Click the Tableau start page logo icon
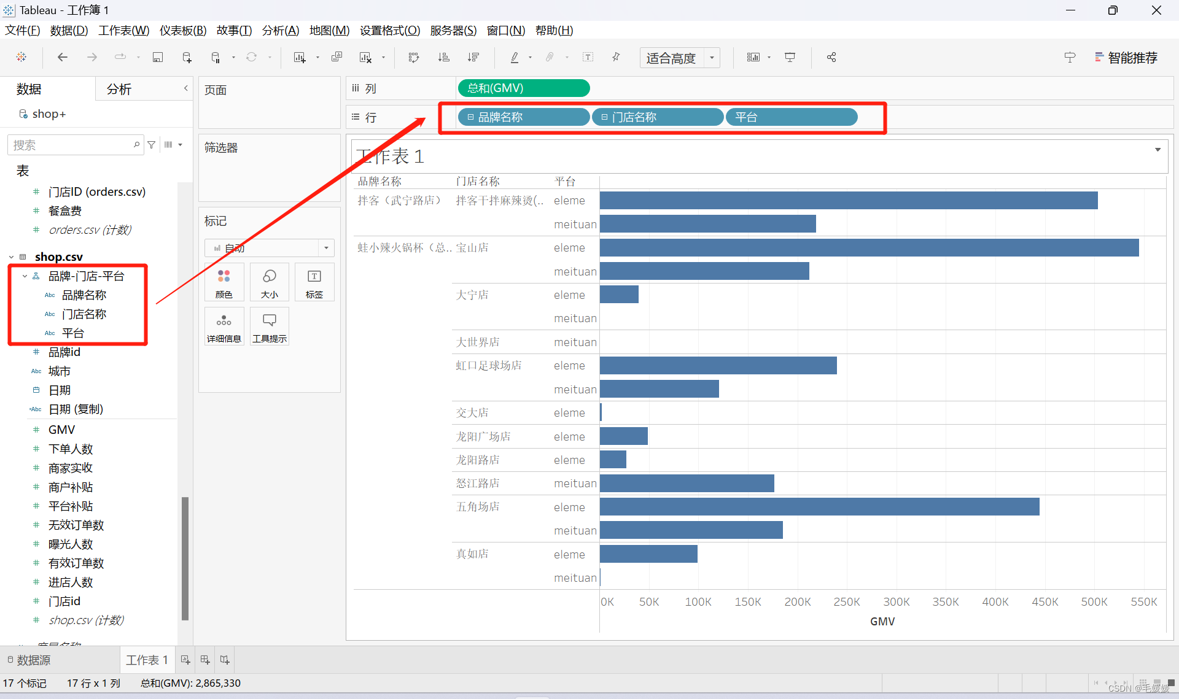Viewport: 1179px width, 699px height. click(x=21, y=57)
